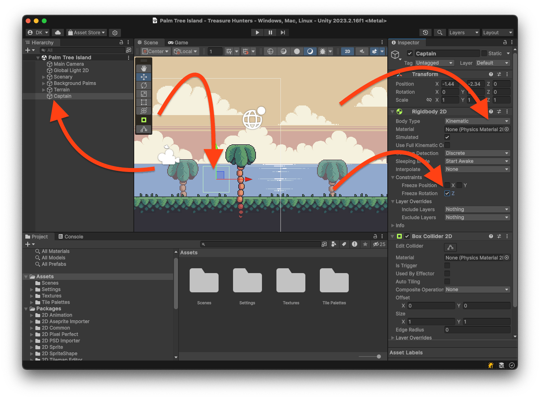Image resolution: width=540 pixels, height=399 pixels.
Task: Select the Scale tool
Action: pyautogui.click(x=144, y=93)
